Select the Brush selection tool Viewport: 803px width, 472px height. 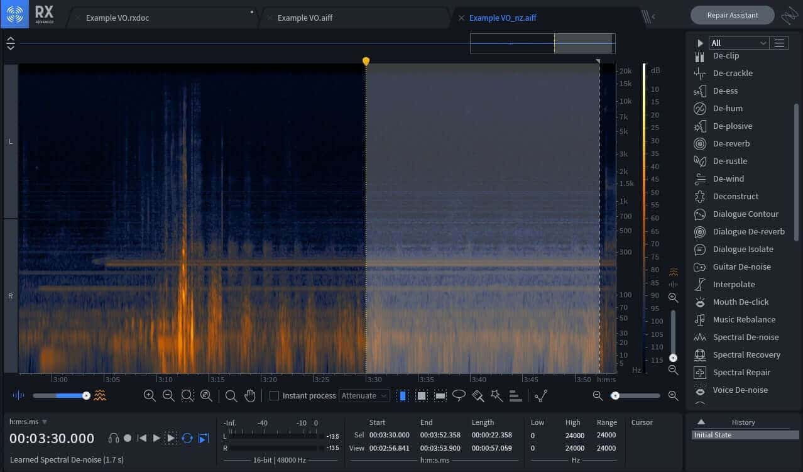(x=478, y=395)
